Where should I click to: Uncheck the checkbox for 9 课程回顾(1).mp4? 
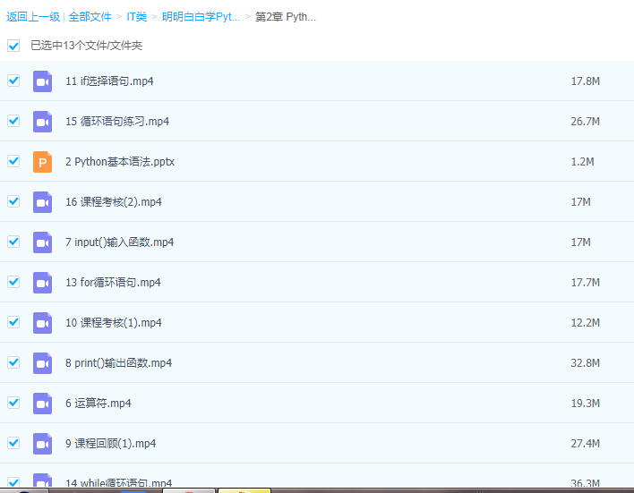[13, 443]
